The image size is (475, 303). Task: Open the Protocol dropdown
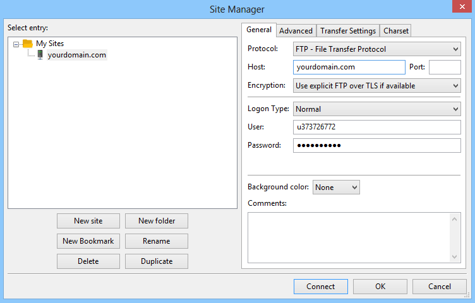pyautogui.click(x=377, y=49)
